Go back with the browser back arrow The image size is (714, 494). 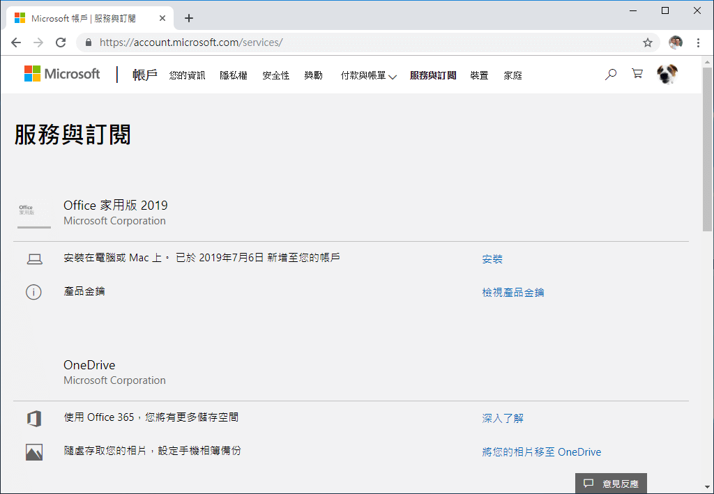pos(16,43)
